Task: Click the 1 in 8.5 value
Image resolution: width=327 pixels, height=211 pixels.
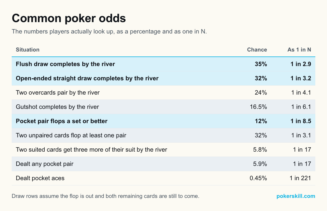Action: tap(301, 121)
